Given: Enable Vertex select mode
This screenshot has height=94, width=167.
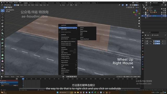Looking at the screenshot, I should 15,5.
